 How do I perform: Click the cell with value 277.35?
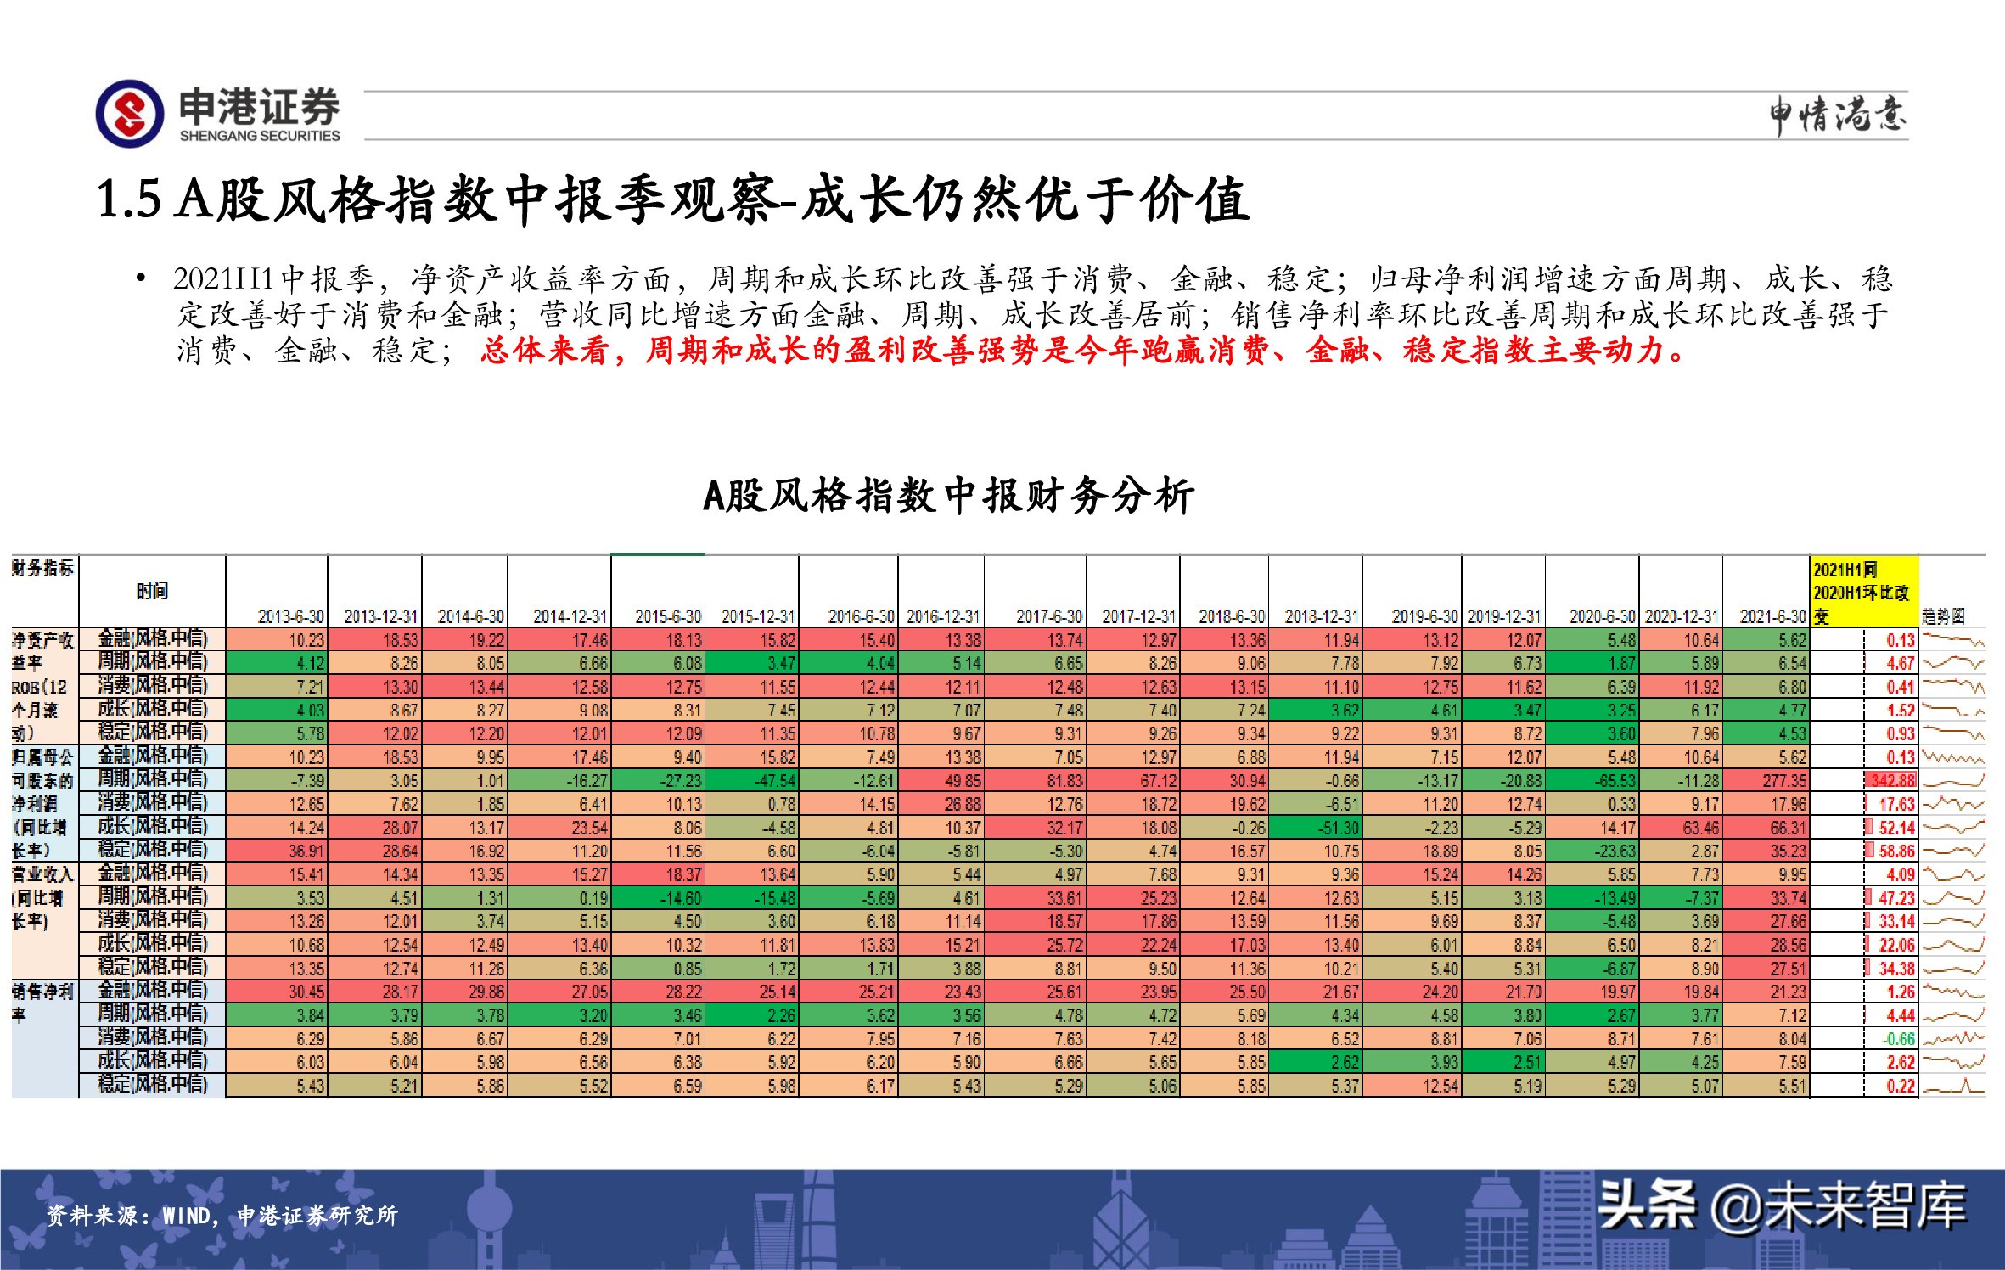(x=1766, y=780)
